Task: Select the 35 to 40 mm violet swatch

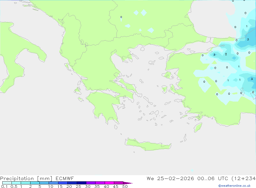Action: click(100, 183)
